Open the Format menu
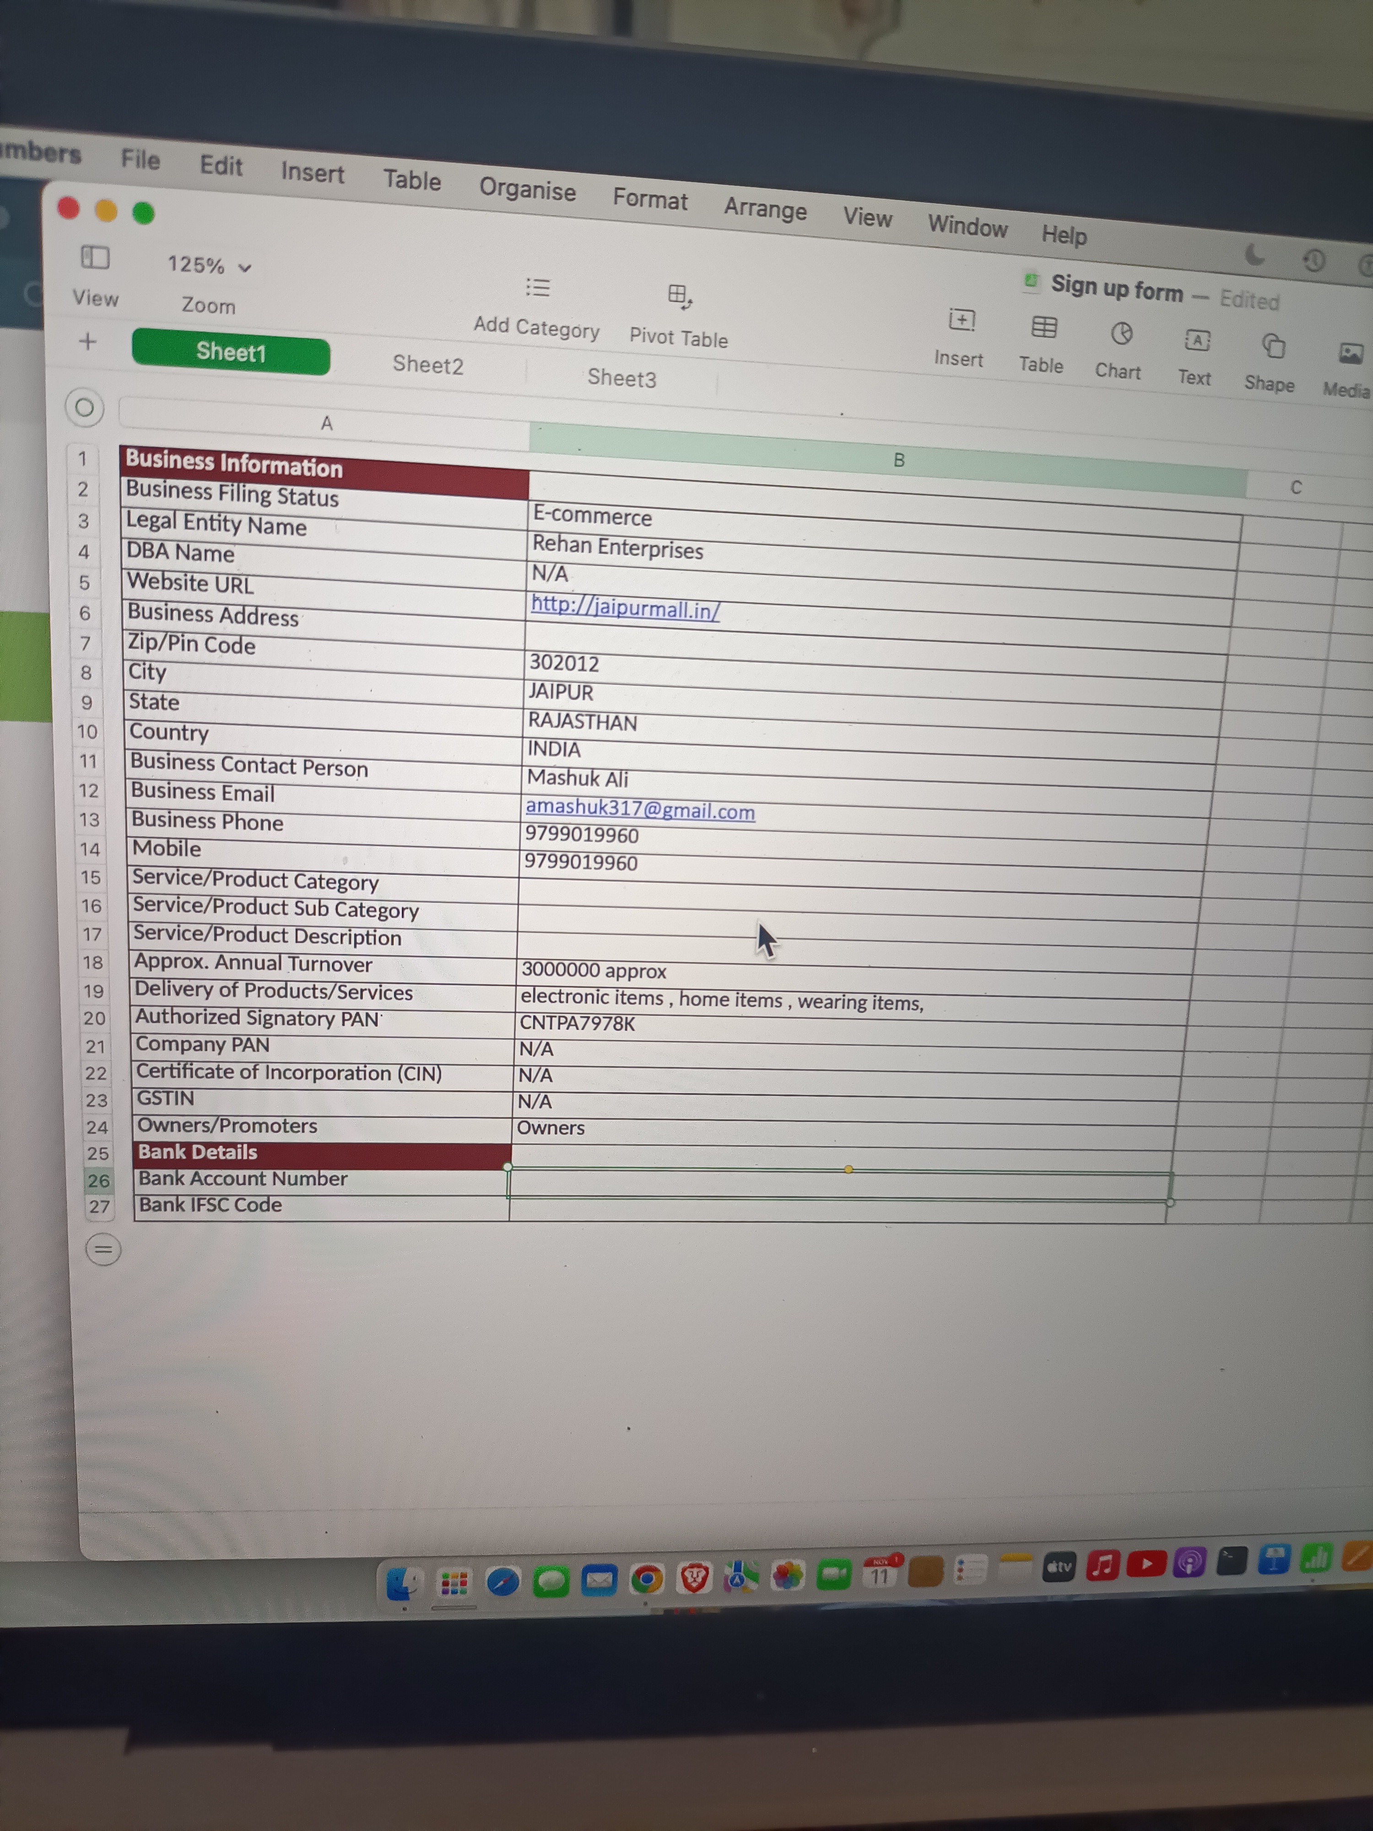Screen dimensions: 1373x1831 click(650, 200)
